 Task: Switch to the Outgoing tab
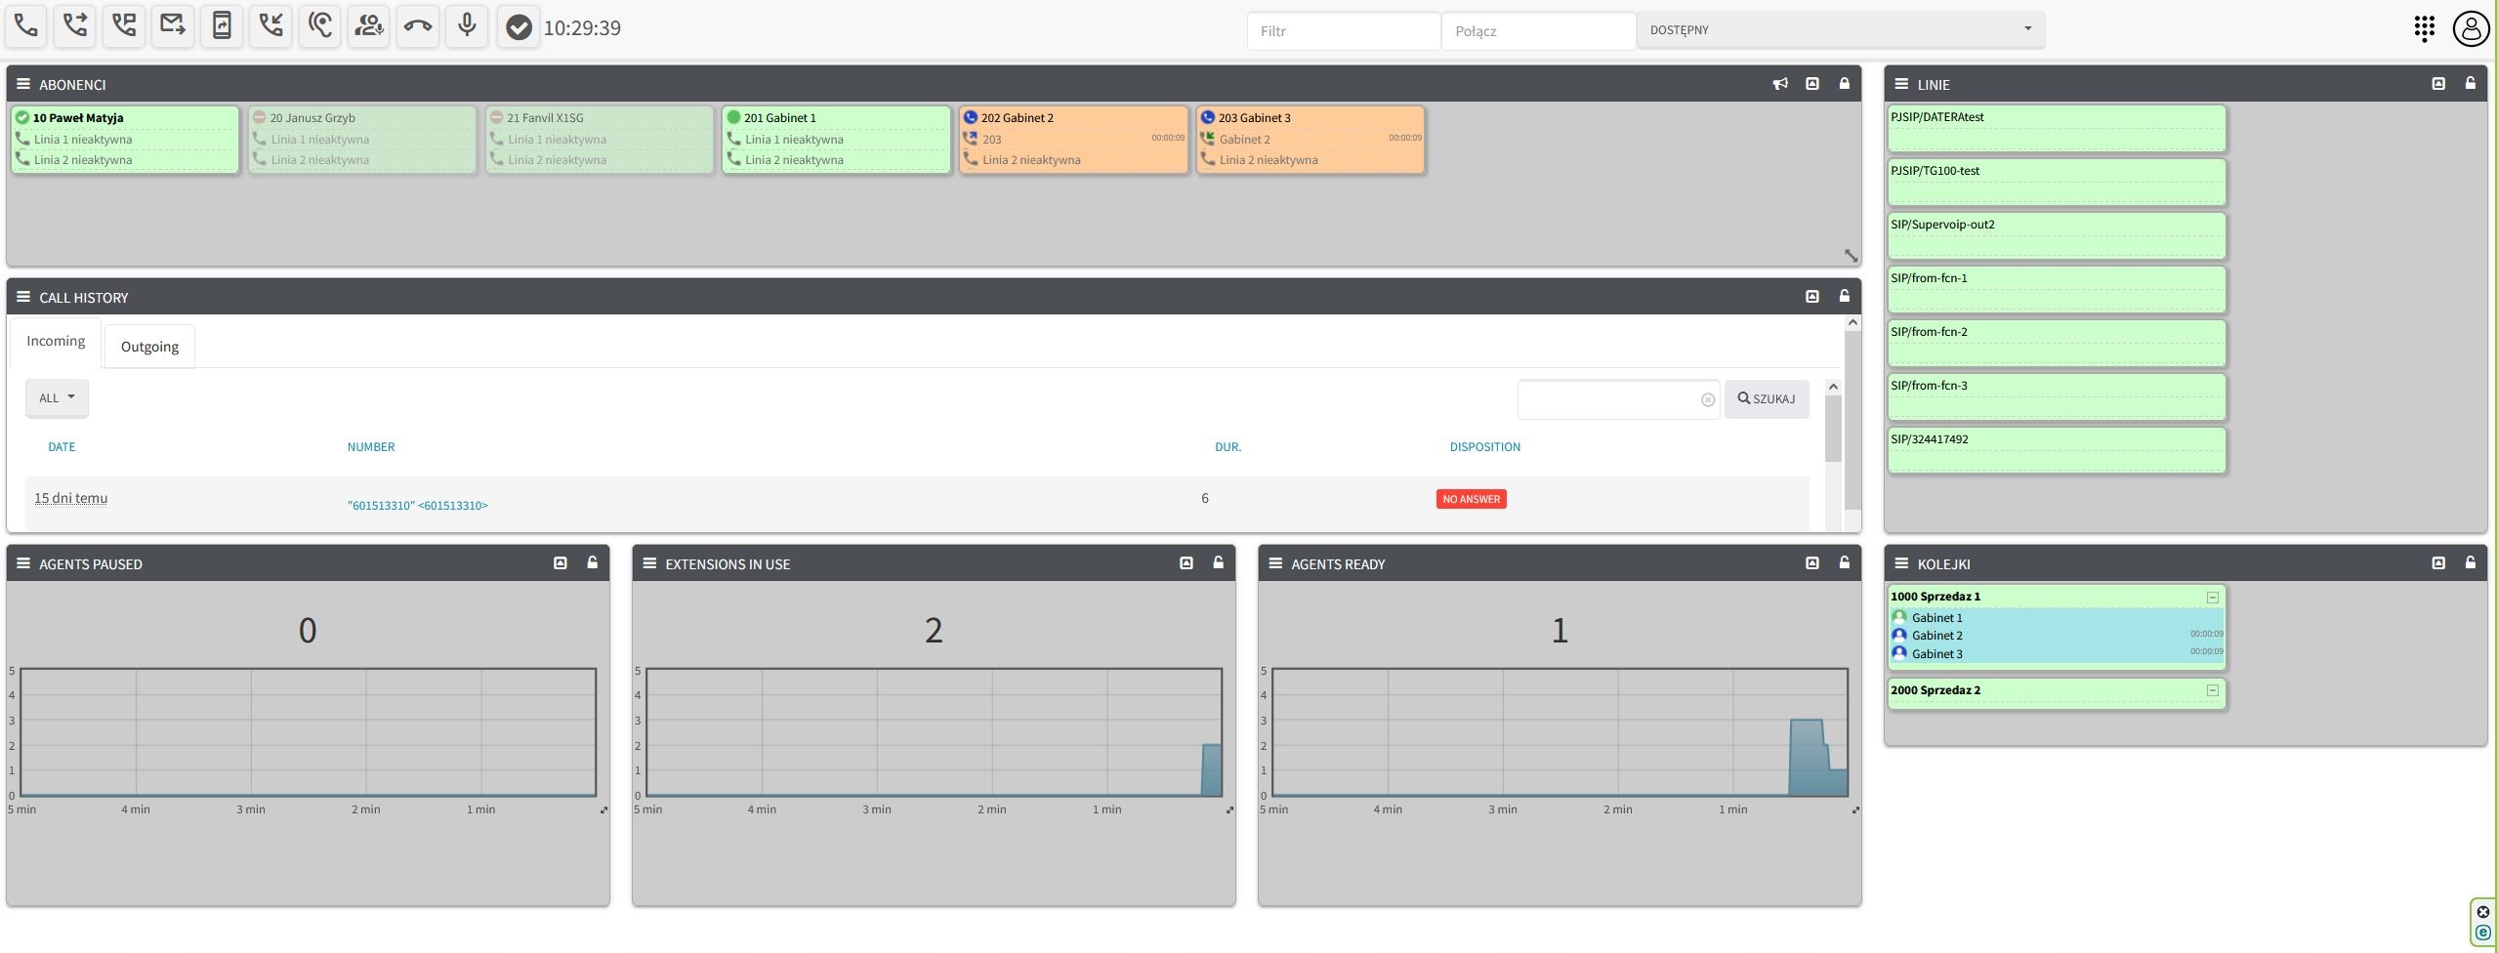click(x=149, y=347)
